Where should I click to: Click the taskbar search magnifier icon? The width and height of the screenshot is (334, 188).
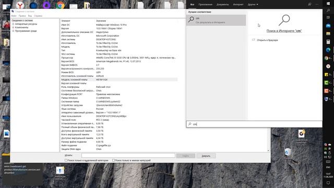(x=328, y=10)
